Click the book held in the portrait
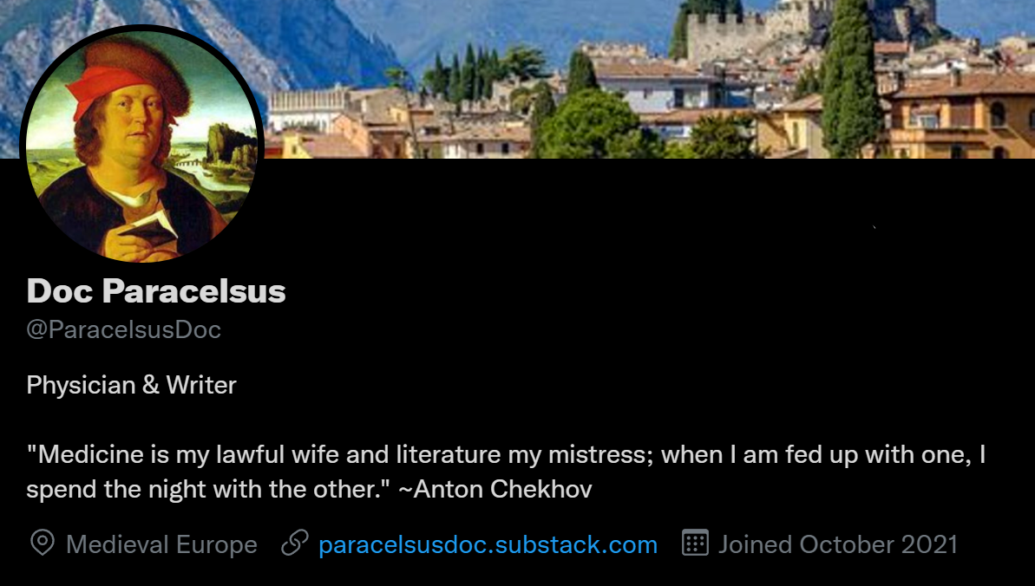1035x586 pixels. point(149,228)
